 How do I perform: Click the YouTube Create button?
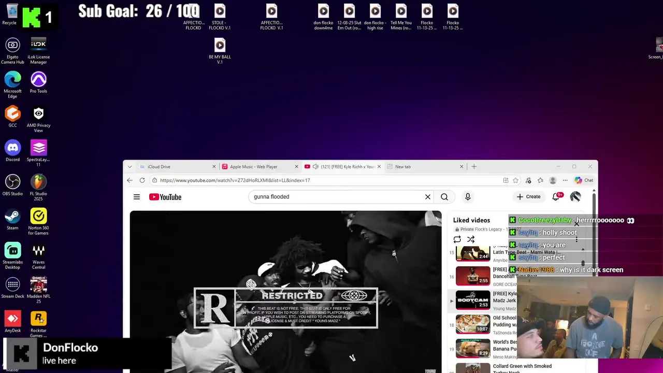click(529, 197)
